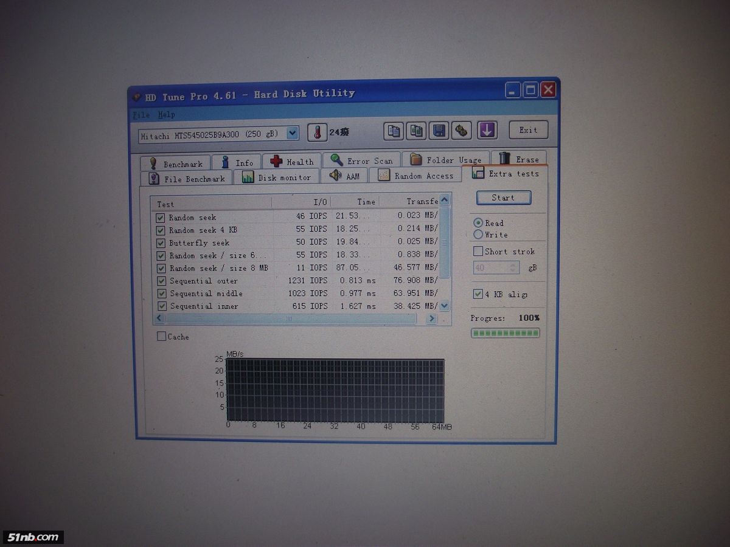This screenshot has height=547, width=730.
Task: Uncheck the Butterfly seek test checkbox
Action: [x=161, y=243]
